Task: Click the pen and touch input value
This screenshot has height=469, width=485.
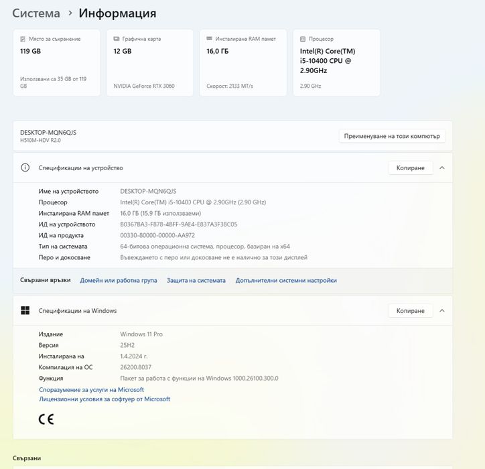Action: (x=214, y=257)
